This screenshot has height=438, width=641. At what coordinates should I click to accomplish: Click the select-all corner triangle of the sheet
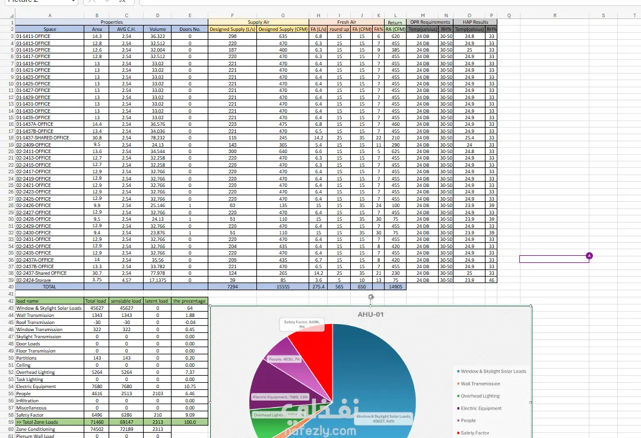click(x=11, y=15)
